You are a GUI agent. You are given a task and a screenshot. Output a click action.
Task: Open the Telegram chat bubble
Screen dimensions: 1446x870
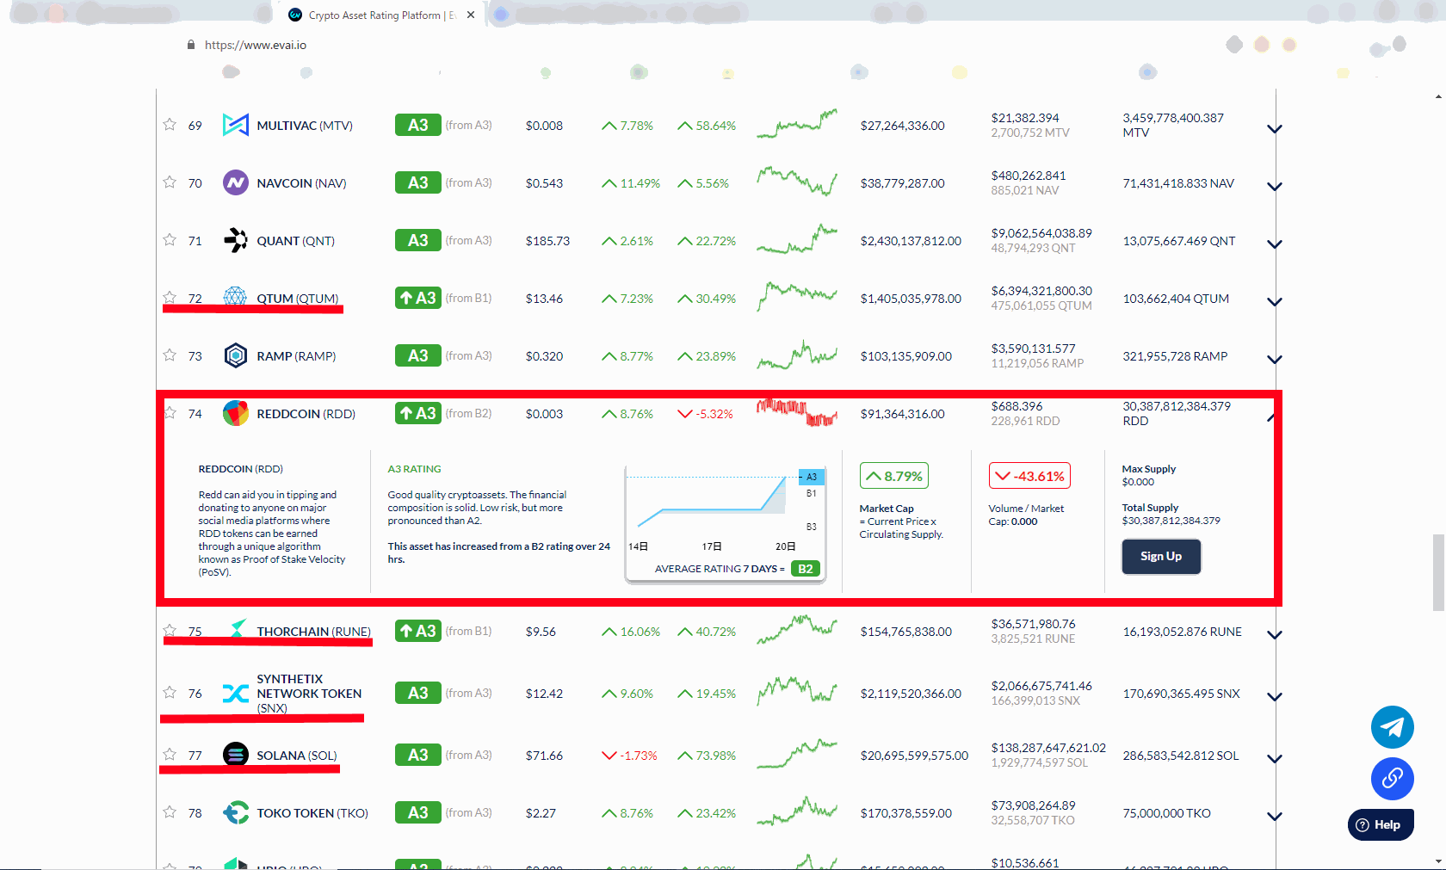pyautogui.click(x=1392, y=727)
